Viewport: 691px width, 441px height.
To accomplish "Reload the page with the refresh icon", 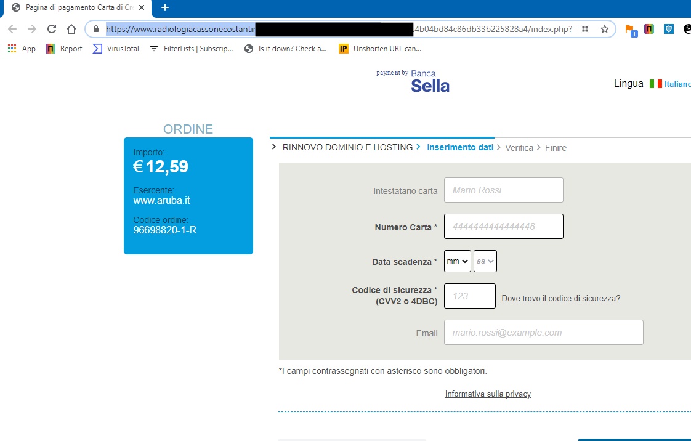I will (x=52, y=29).
